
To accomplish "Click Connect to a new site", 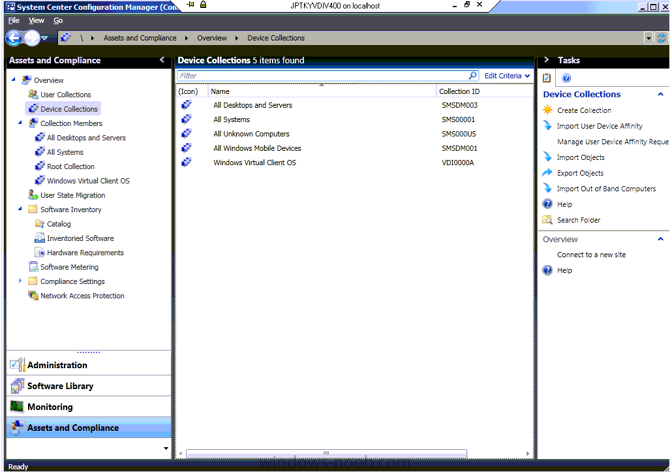I will [591, 255].
